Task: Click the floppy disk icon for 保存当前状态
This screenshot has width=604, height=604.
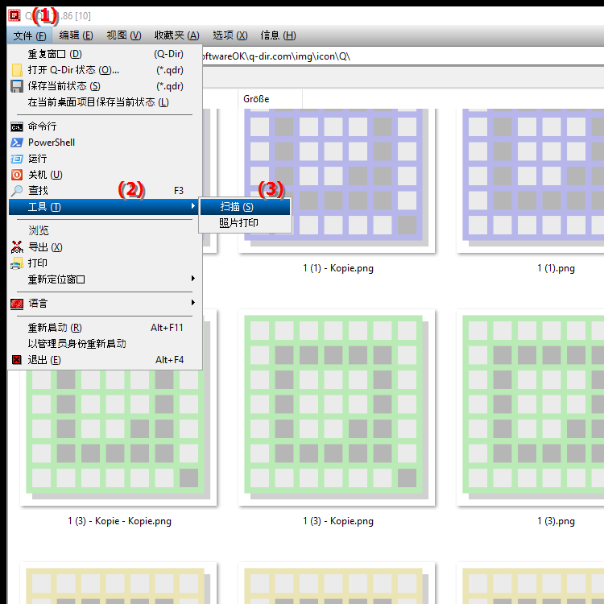Action: 17,86
